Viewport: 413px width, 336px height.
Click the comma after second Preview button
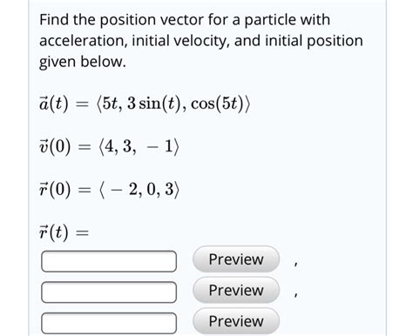click(x=295, y=295)
